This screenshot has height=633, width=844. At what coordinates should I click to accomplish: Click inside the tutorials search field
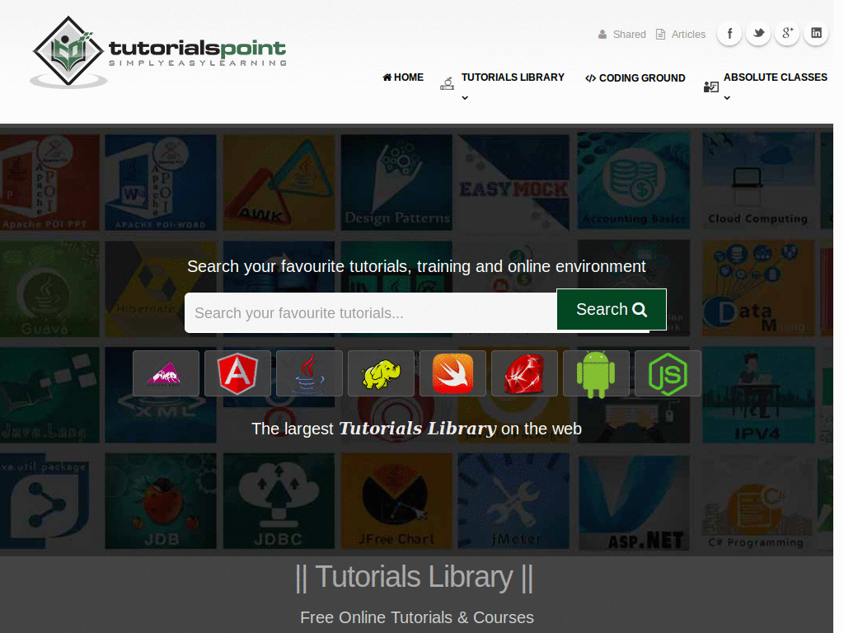(x=371, y=312)
